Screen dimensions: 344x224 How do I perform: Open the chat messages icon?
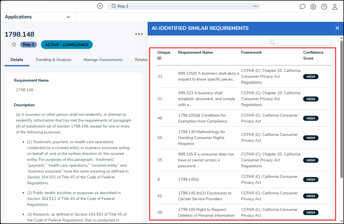coord(303,6)
